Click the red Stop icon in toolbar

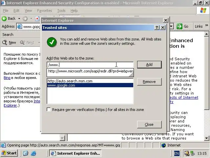point(37,18)
